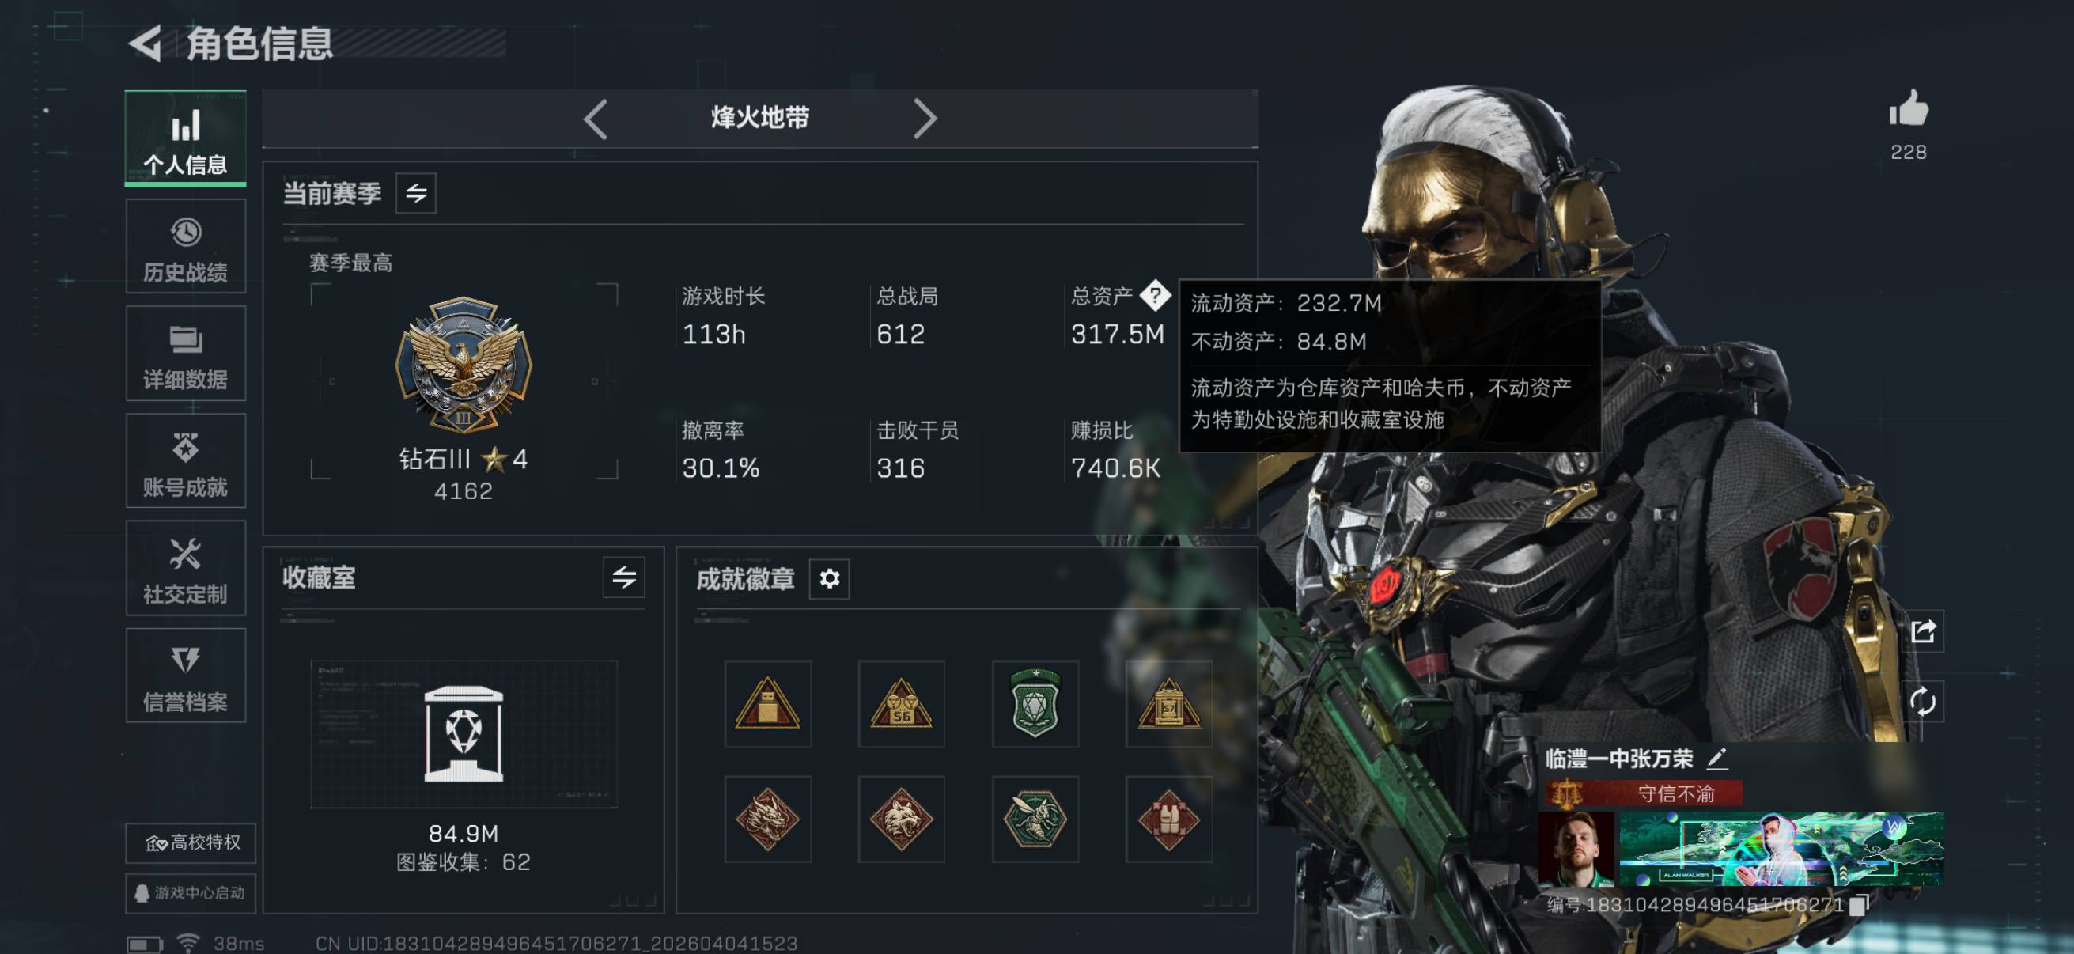Open the 历史战绩 tab
Viewport: 2074px width, 954px height.
coord(186,246)
